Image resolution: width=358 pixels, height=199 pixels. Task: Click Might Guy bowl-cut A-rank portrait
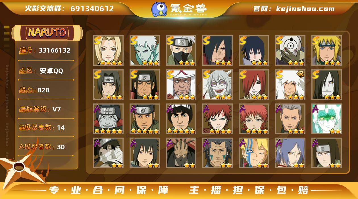coord(181,119)
